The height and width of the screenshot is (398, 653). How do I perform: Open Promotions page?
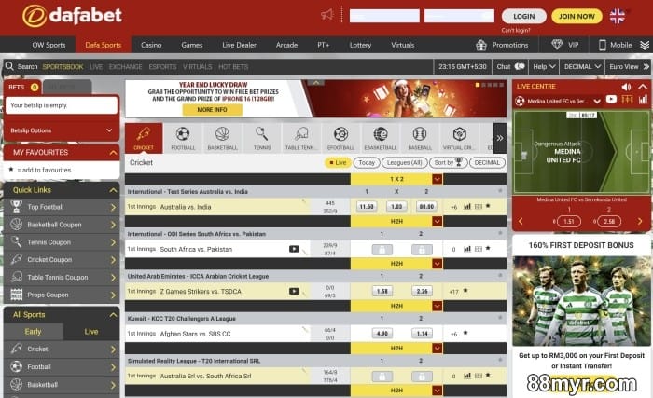(502, 45)
